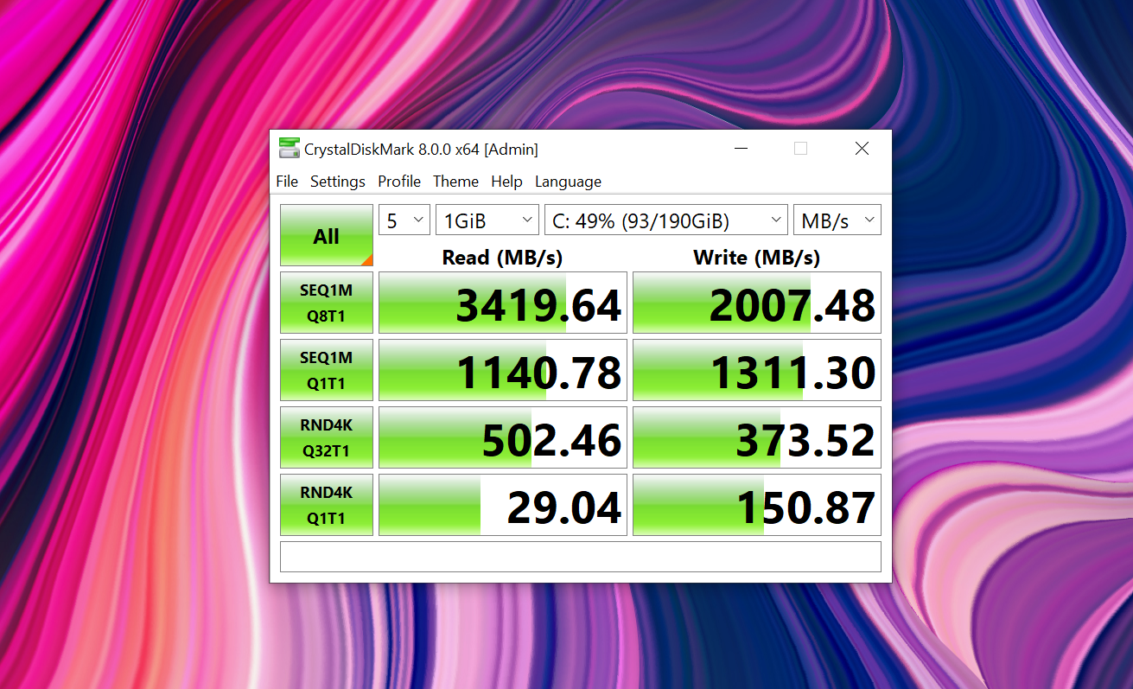Select the 150.87 write result

pos(757,505)
